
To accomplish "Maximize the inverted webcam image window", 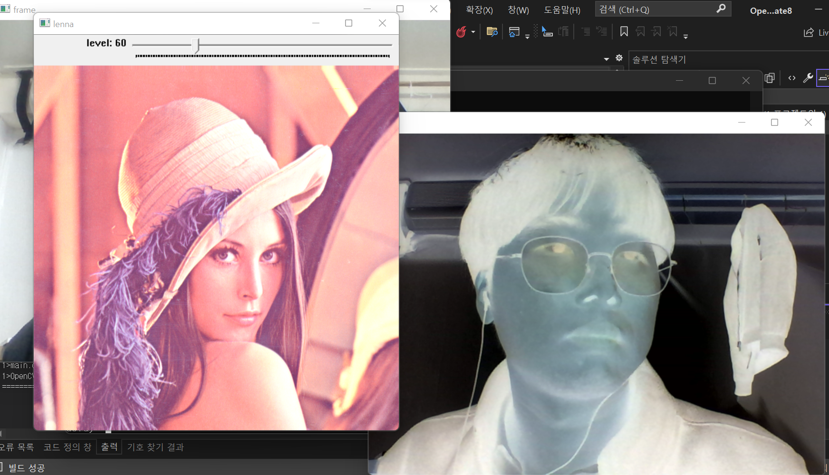I will pyautogui.click(x=774, y=123).
